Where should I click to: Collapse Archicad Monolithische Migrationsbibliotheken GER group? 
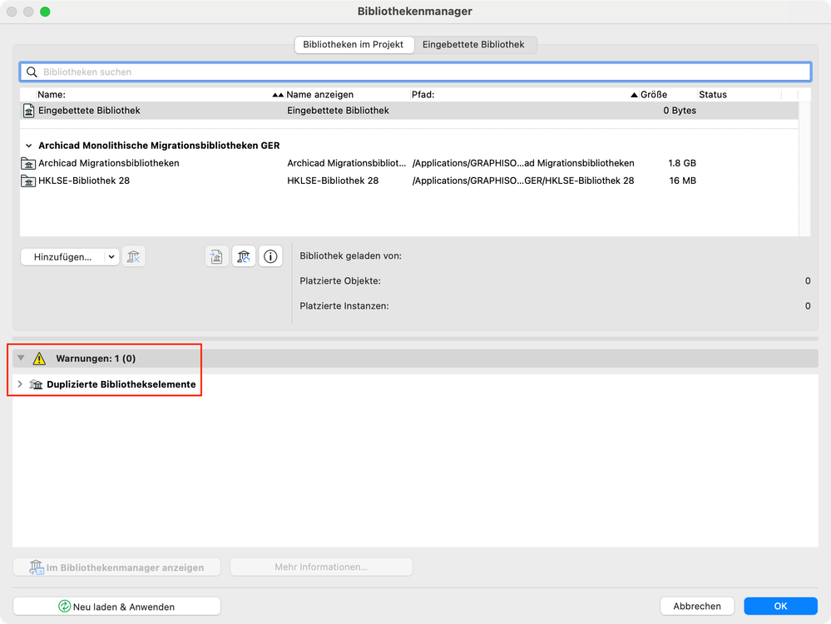(28, 146)
